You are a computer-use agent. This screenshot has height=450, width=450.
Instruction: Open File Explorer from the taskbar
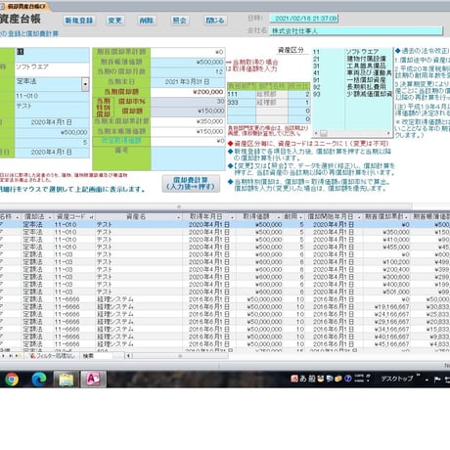coord(67,380)
